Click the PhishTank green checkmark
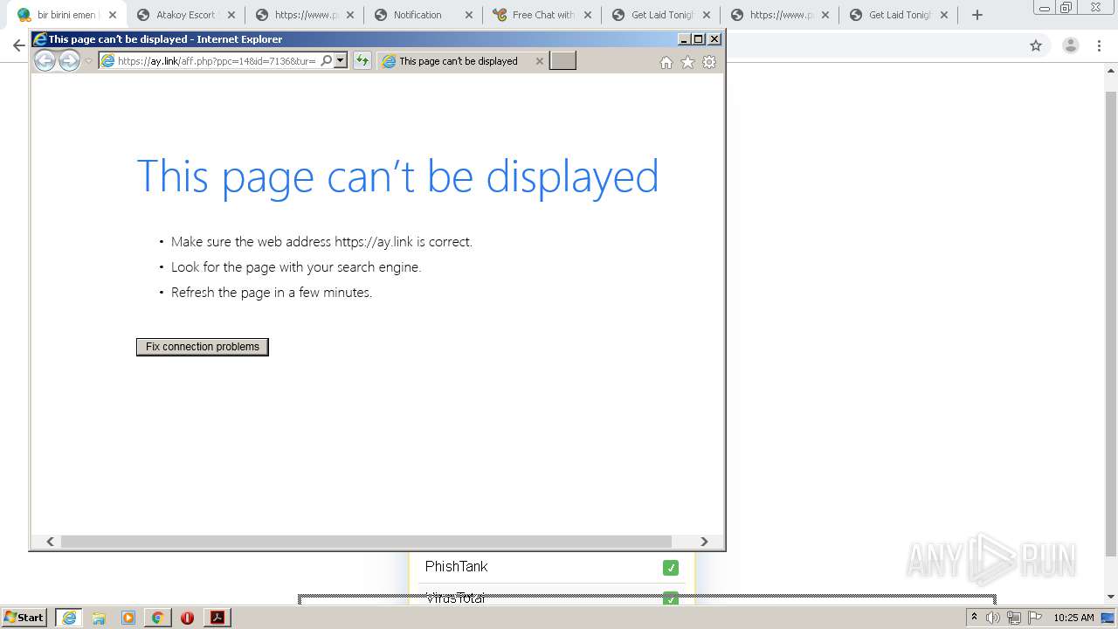The height and width of the screenshot is (629, 1118). pos(671,568)
